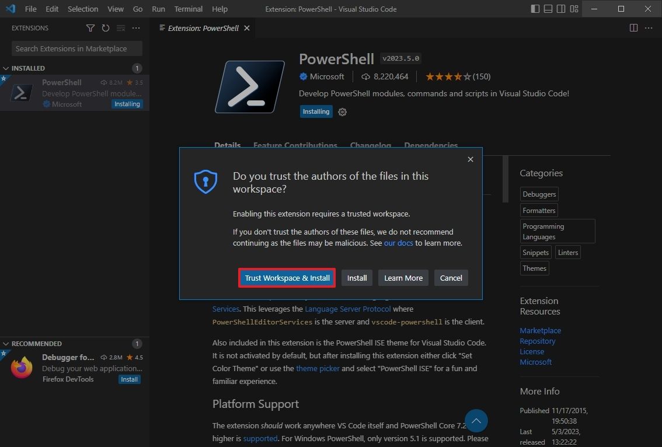Collapse the Installed extensions section
Screen dimensions: 662x447
pyautogui.click(x=6, y=68)
